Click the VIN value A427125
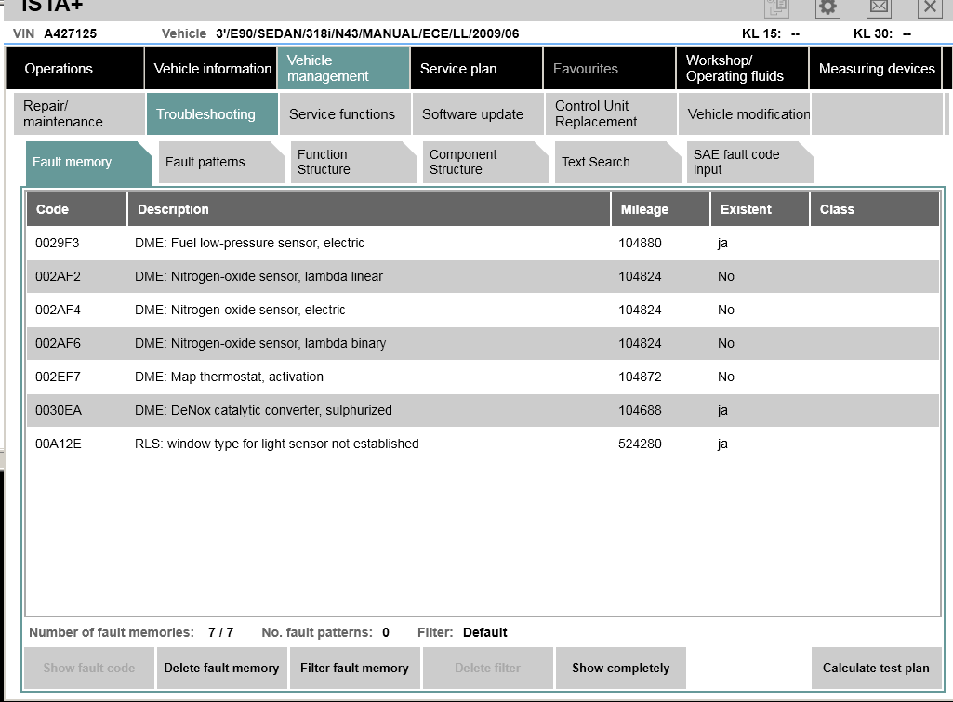953x702 pixels. click(71, 34)
